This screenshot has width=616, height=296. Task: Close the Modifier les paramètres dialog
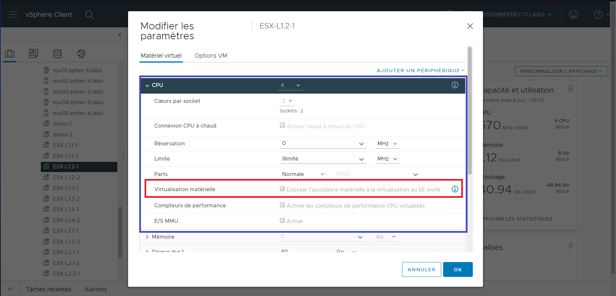click(470, 26)
